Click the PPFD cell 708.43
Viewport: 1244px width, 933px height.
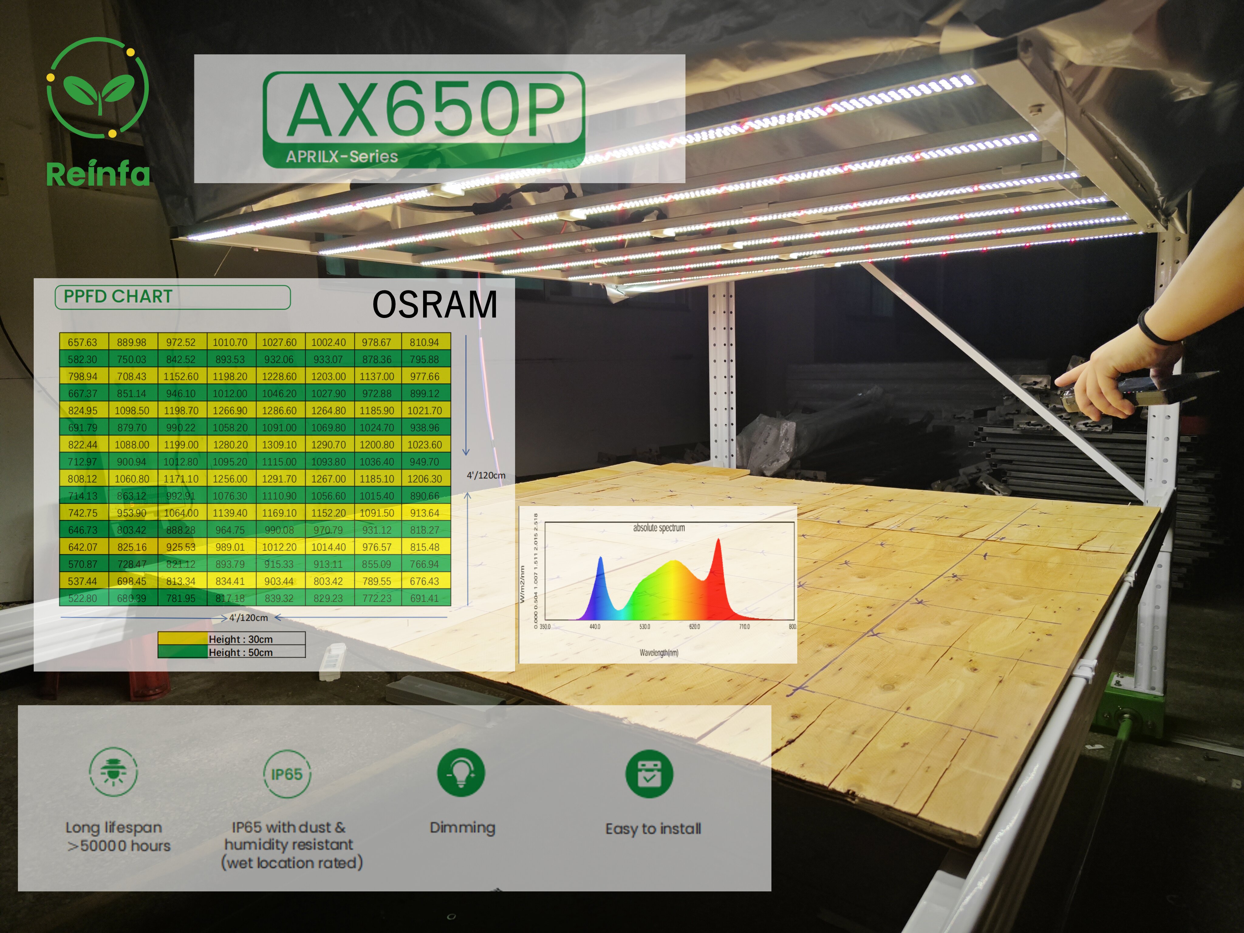[x=133, y=376]
